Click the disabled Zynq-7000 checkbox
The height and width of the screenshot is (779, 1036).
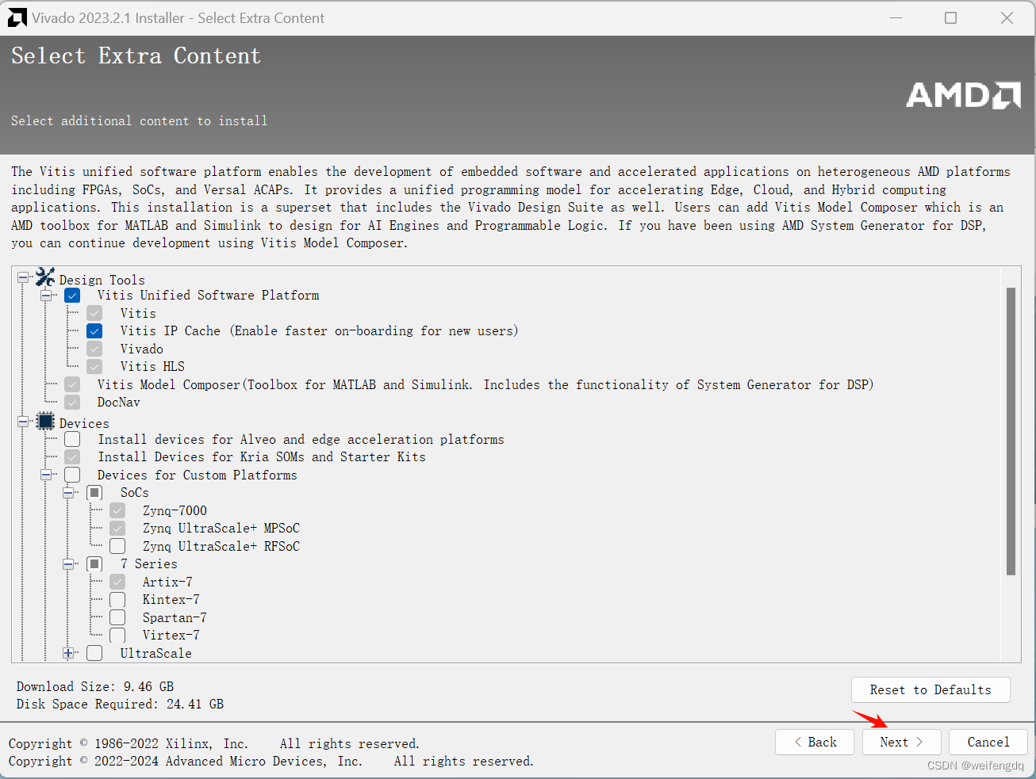pyautogui.click(x=117, y=510)
